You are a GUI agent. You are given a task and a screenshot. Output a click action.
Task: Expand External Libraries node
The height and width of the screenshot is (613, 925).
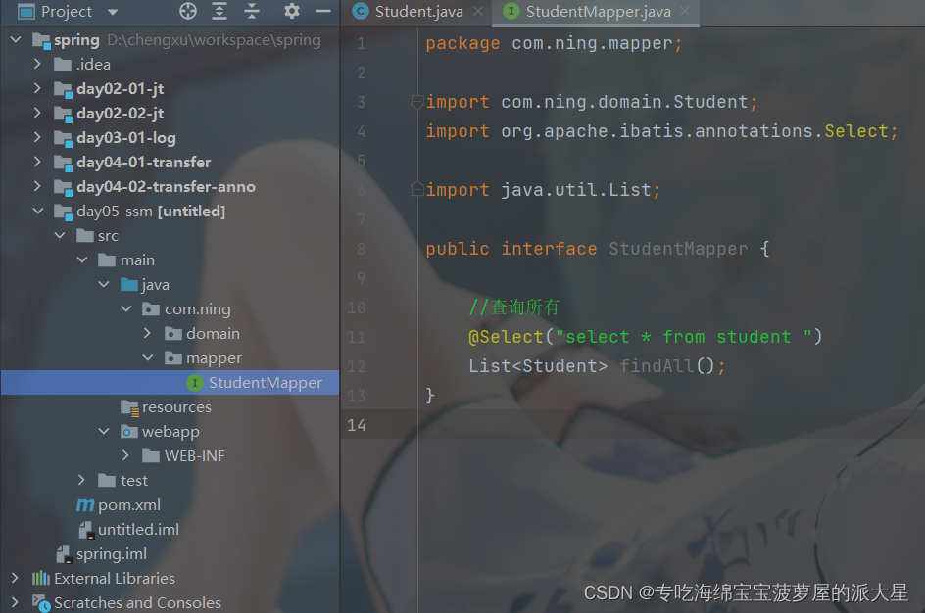16,578
